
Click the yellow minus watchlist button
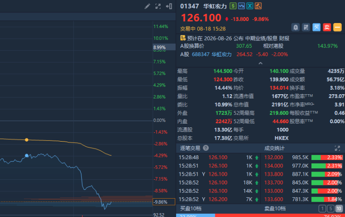pos(337,27)
